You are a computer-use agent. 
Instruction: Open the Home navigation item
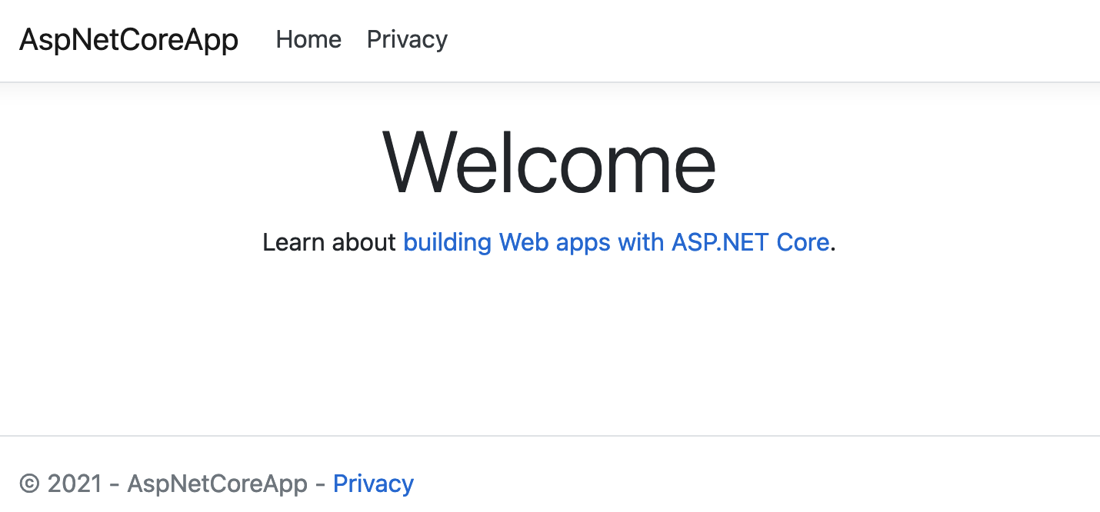click(308, 39)
